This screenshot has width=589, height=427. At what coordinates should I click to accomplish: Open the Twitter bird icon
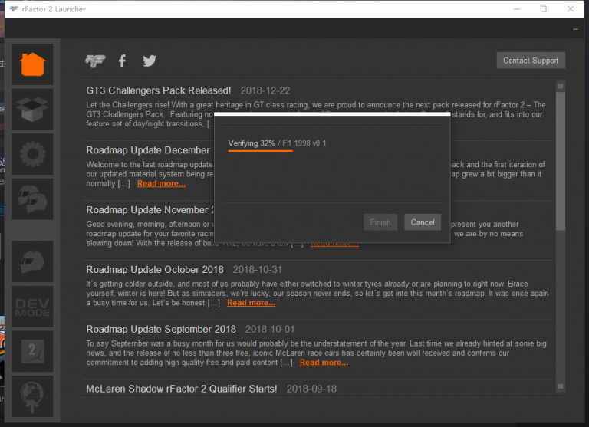coord(150,61)
